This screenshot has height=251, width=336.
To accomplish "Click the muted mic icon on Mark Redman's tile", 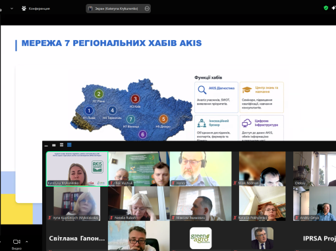I will click(x=235, y=183).
